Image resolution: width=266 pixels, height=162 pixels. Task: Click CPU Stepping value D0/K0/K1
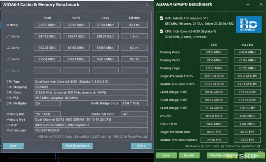(x=91, y=87)
